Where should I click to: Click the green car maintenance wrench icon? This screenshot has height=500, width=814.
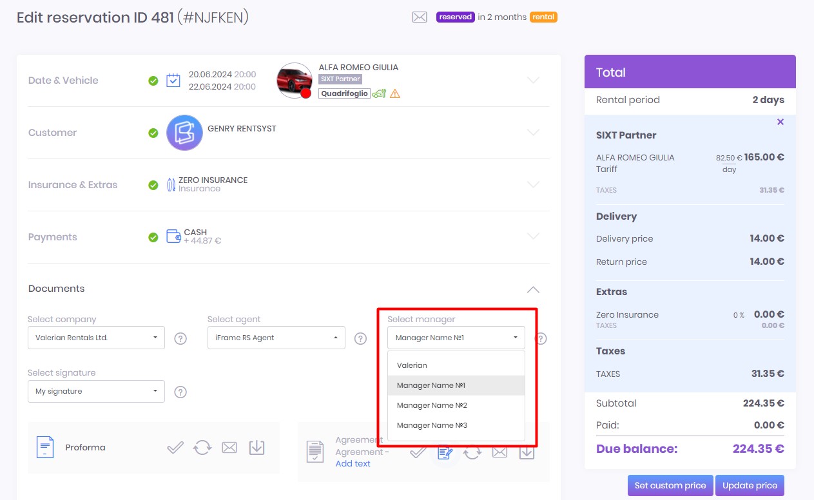[x=379, y=93]
